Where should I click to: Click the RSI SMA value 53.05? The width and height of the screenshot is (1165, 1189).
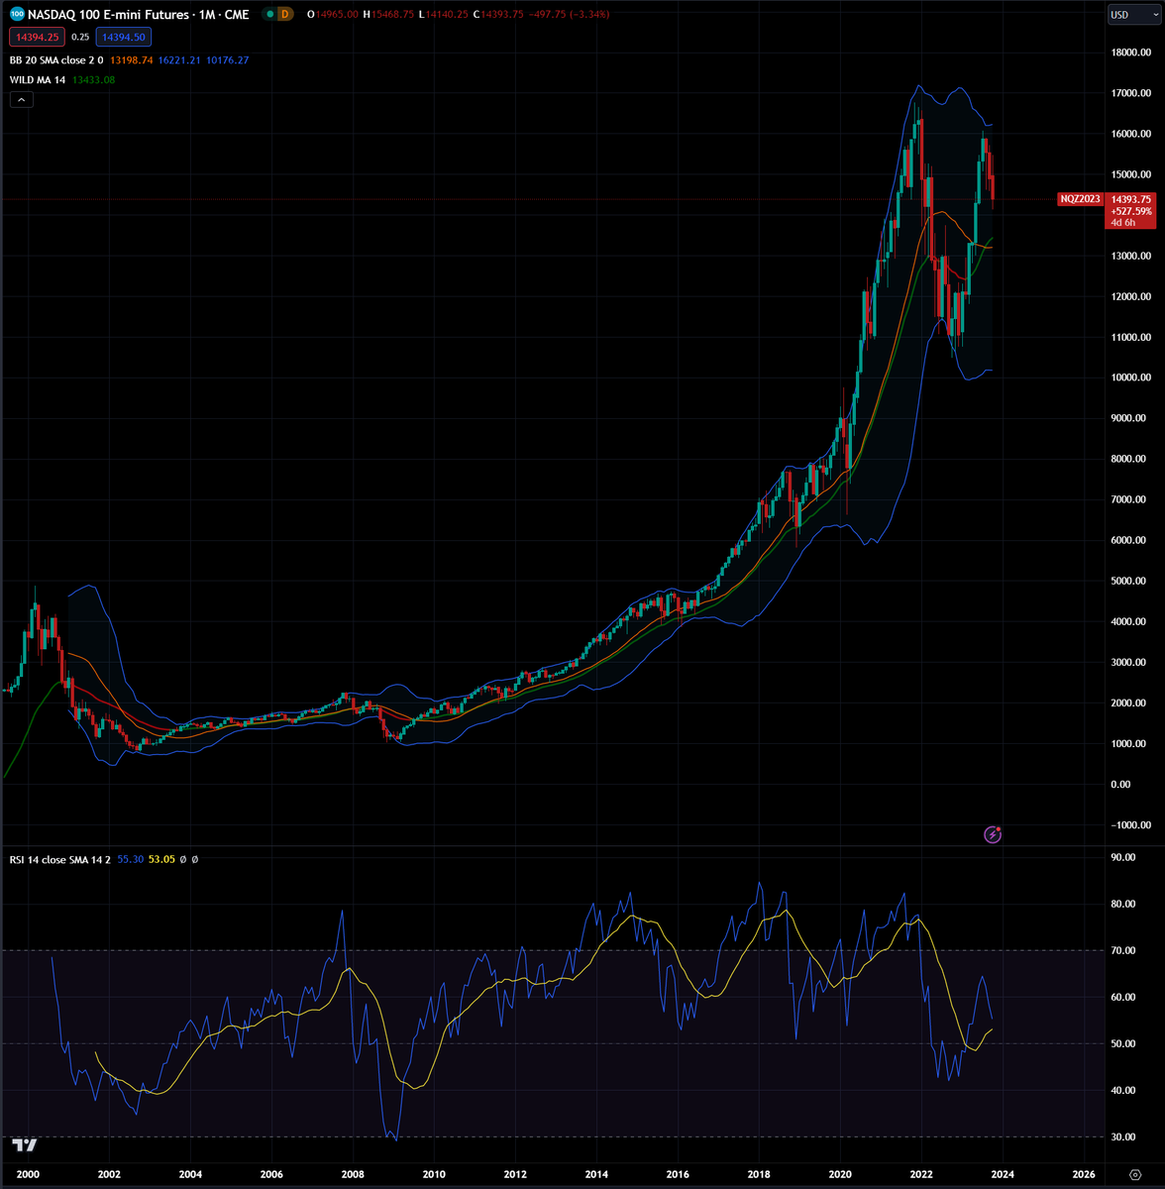(161, 859)
